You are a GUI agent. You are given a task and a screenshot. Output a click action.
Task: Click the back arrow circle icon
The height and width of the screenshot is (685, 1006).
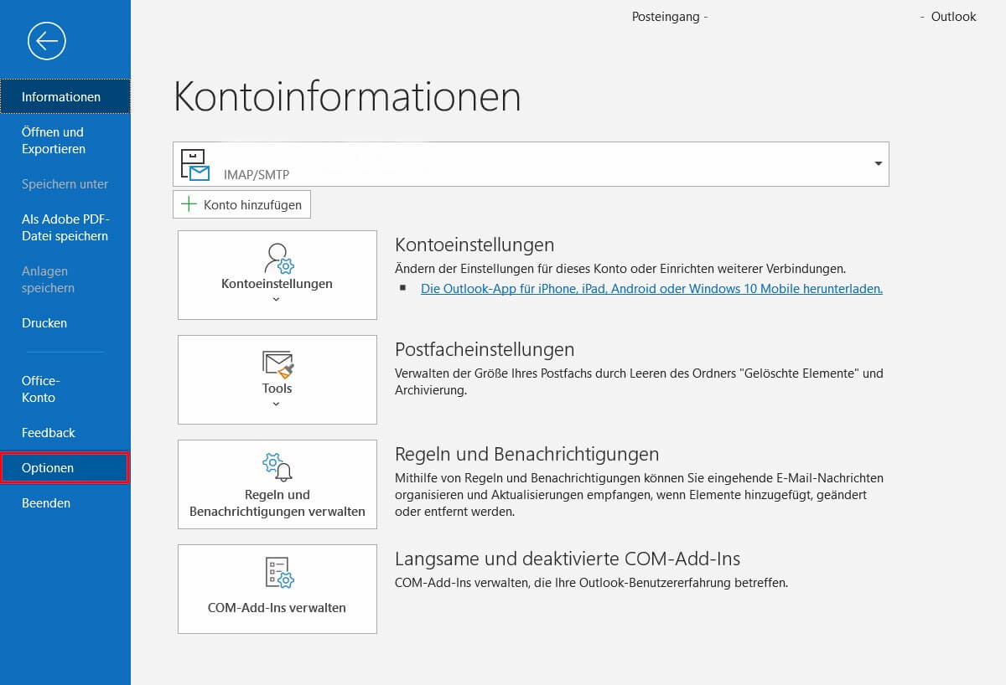46,40
